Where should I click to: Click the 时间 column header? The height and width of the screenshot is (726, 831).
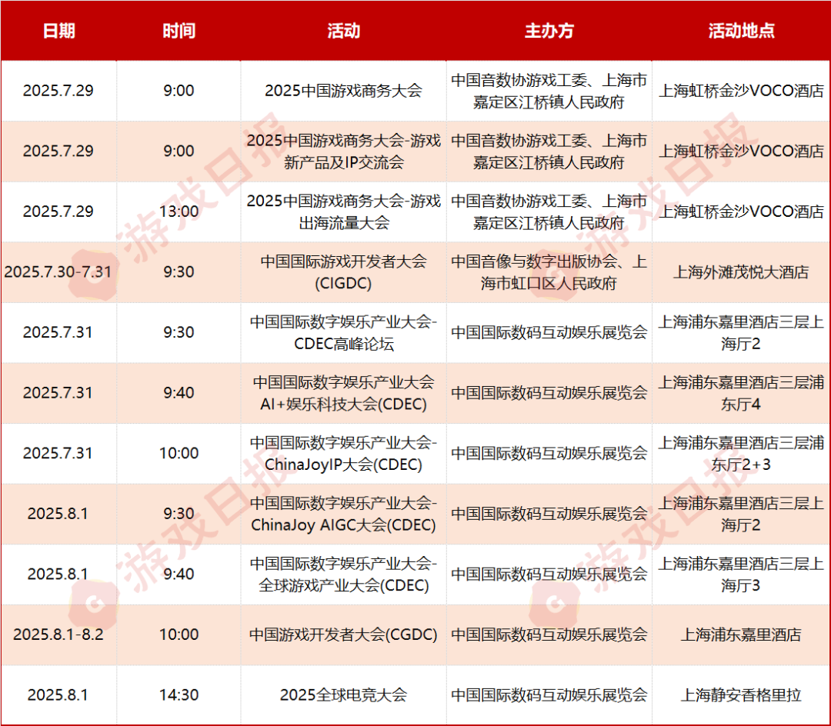coord(179,31)
